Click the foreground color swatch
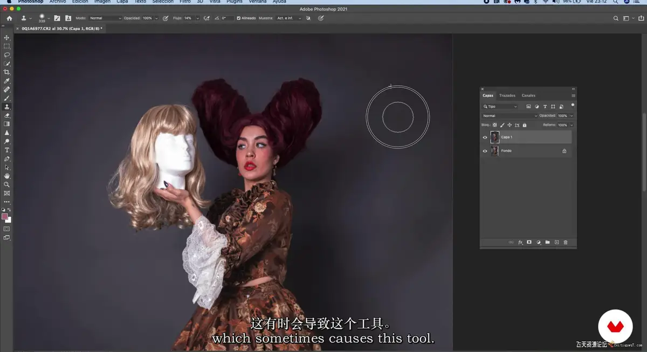Viewport: 647px width, 352px height. pos(5,217)
